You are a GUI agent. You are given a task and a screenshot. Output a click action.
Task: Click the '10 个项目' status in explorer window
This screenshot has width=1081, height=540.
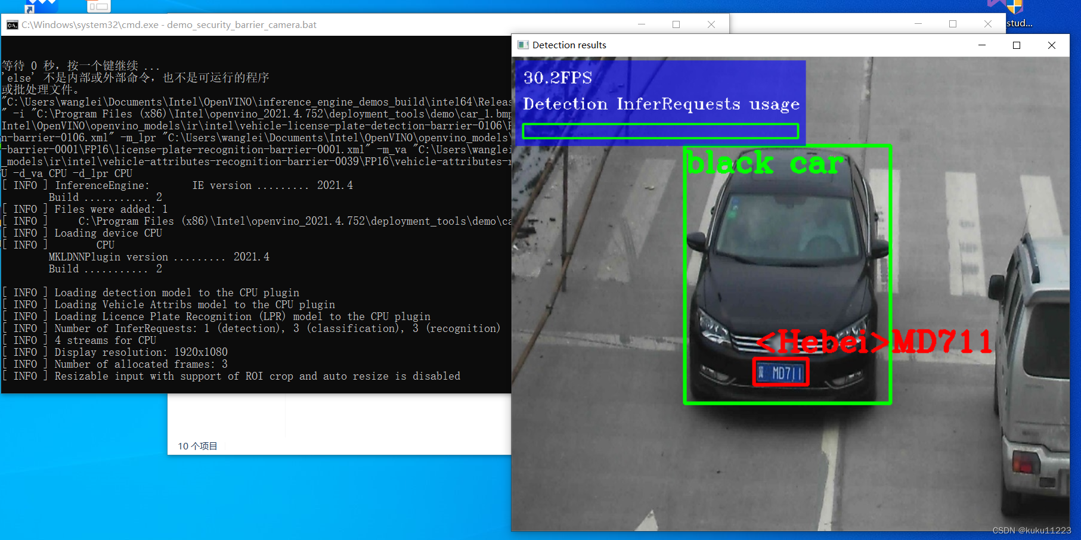click(197, 446)
